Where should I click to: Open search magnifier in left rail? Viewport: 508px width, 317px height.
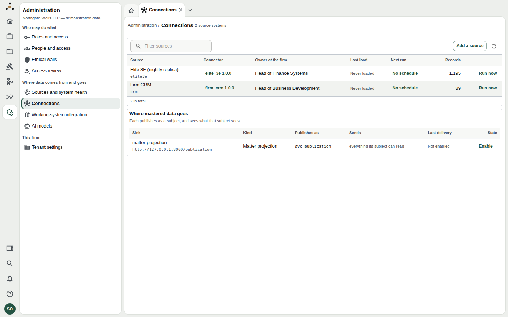click(10, 263)
